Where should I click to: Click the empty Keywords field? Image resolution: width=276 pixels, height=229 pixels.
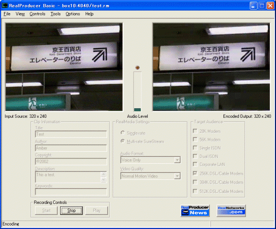pyautogui.click(x=71, y=192)
